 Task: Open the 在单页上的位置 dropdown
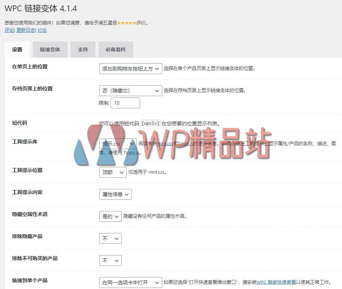point(130,69)
